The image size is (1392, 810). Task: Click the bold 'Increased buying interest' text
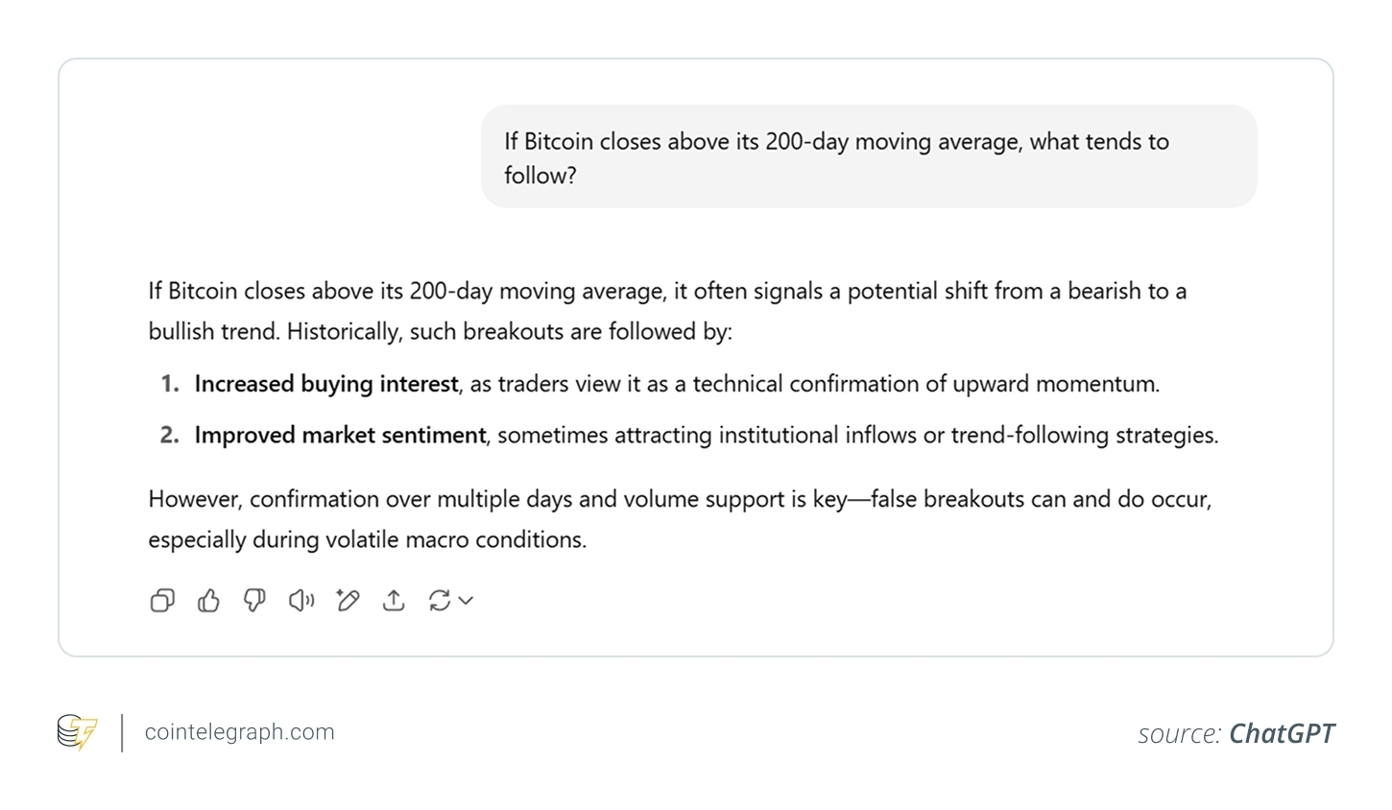click(x=326, y=384)
